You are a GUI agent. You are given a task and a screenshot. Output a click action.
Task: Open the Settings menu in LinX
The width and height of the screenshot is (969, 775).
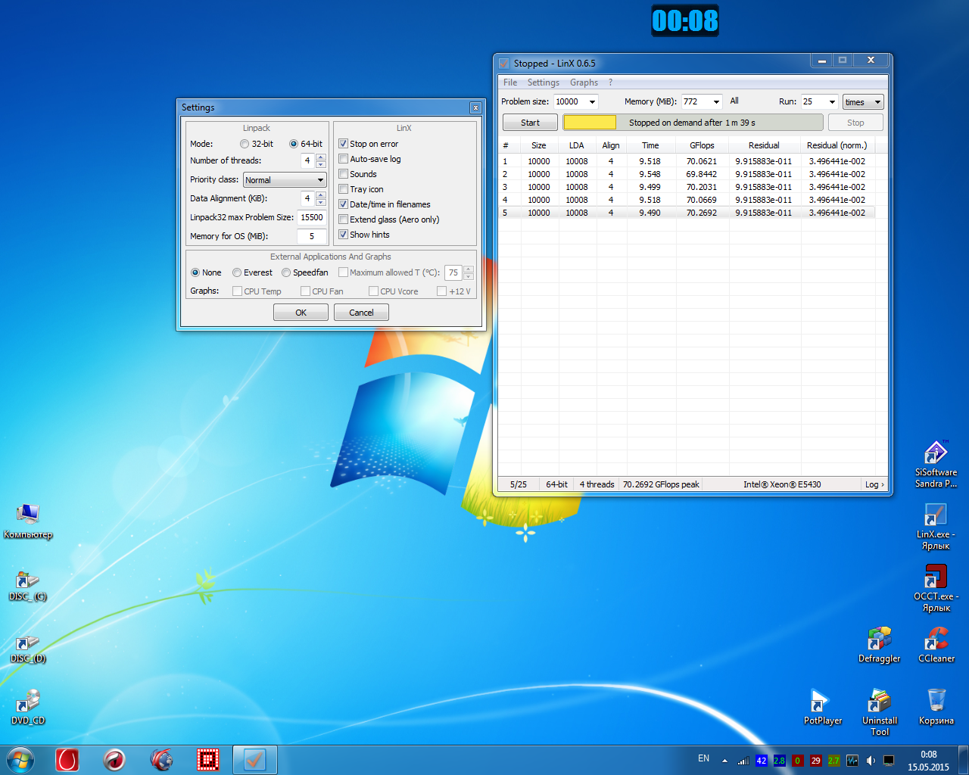tap(544, 82)
